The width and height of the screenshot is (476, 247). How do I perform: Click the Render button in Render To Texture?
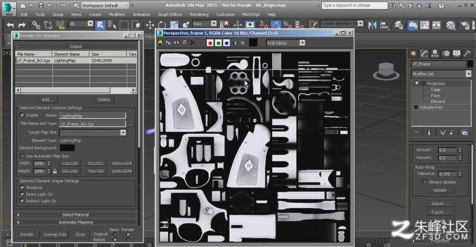[x=27, y=234]
